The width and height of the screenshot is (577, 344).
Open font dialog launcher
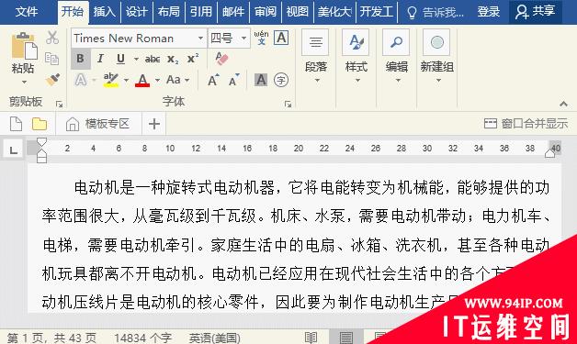click(288, 105)
